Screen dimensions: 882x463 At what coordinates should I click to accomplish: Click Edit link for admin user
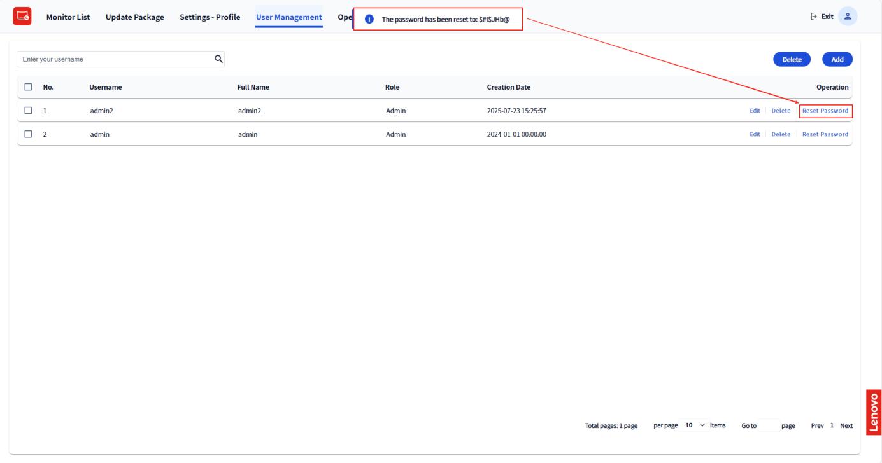[x=755, y=134]
